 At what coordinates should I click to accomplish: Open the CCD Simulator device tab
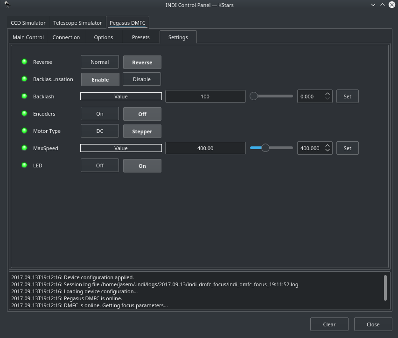(28, 23)
